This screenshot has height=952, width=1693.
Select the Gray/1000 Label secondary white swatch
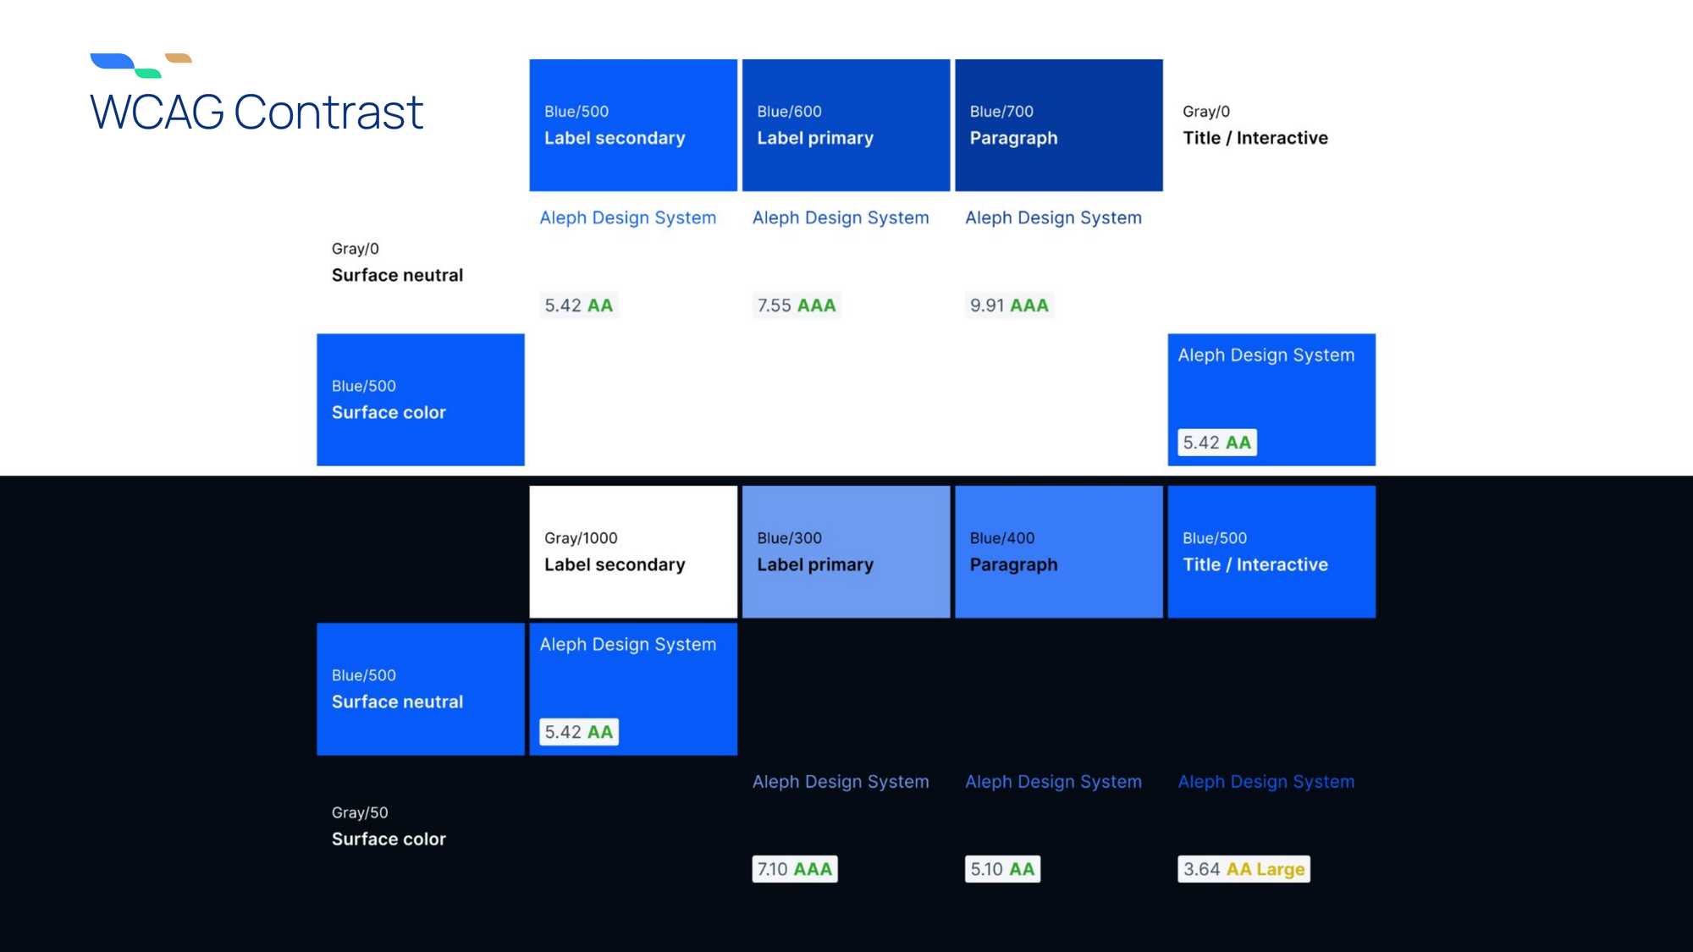(632, 552)
